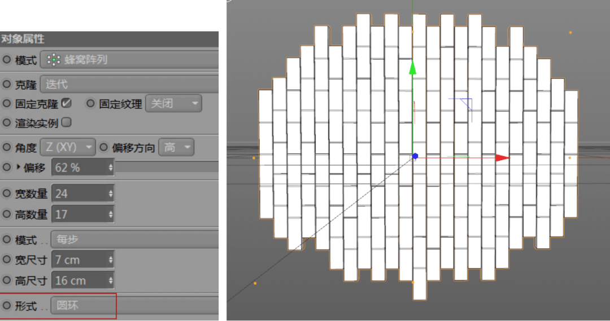Open the 角度 Z (XY) dropdown
This screenshot has width=610, height=321.
point(68,147)
